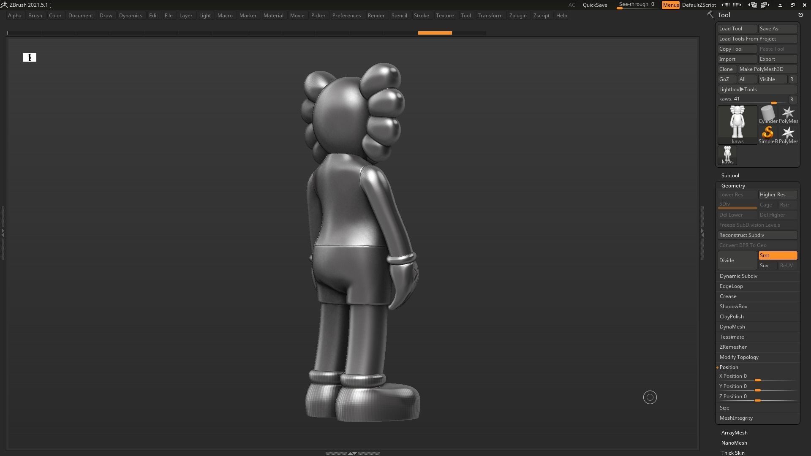Select the SimpleB brush icon
Viewport: 811px width, 456px height.
[x=767, y=135]
